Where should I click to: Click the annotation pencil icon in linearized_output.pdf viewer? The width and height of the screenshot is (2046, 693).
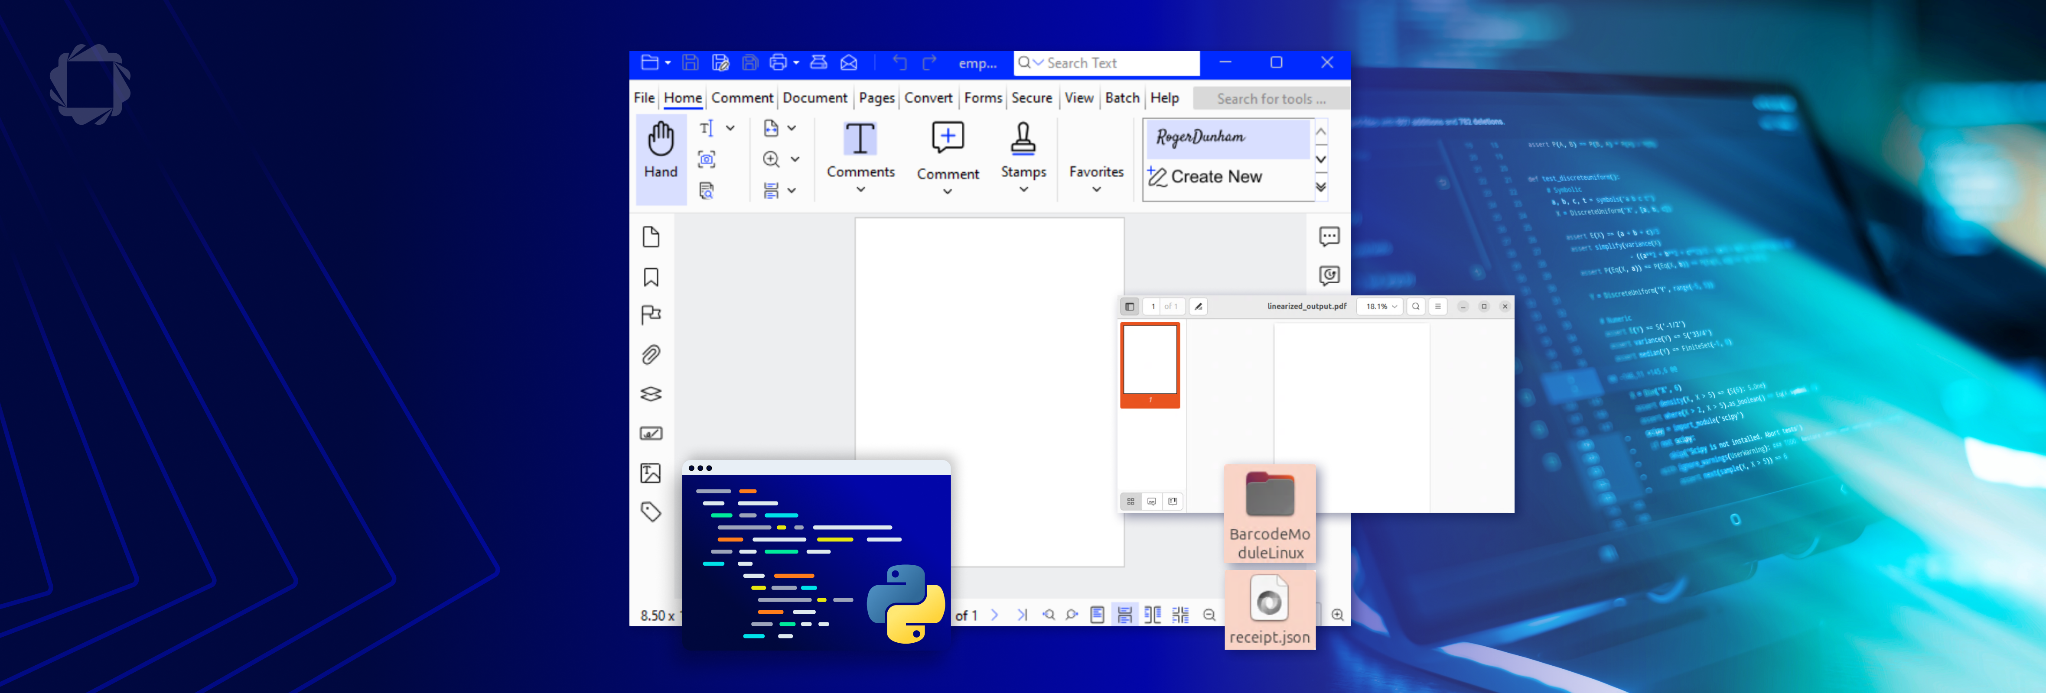click(1198, 306)
